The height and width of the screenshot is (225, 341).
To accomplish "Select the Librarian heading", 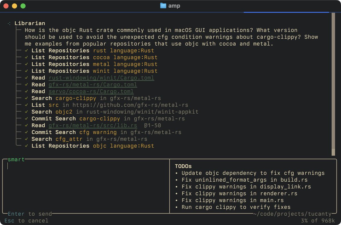I will click(x=30, y=24).
